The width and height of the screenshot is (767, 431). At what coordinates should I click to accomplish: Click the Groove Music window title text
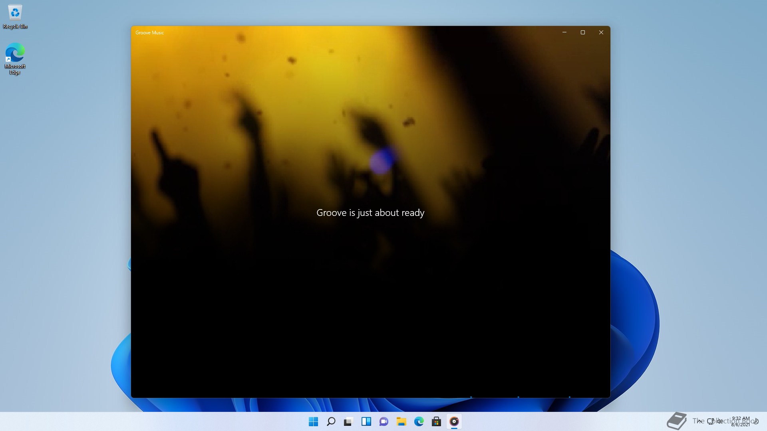coord(150,33)
